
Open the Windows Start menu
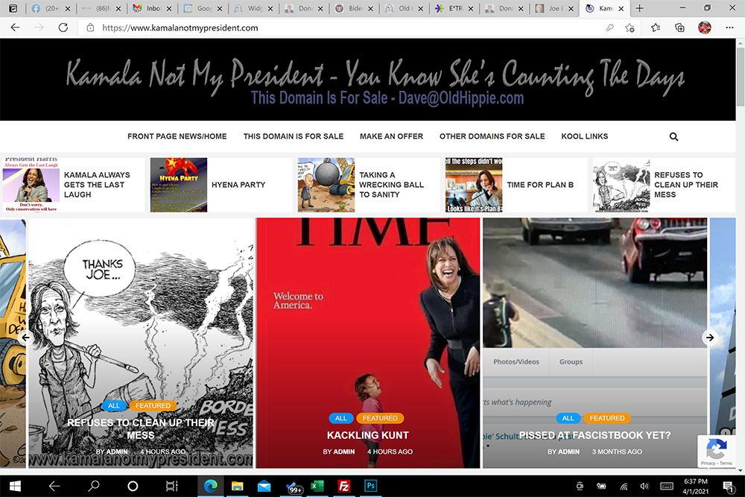coord(15,486)
